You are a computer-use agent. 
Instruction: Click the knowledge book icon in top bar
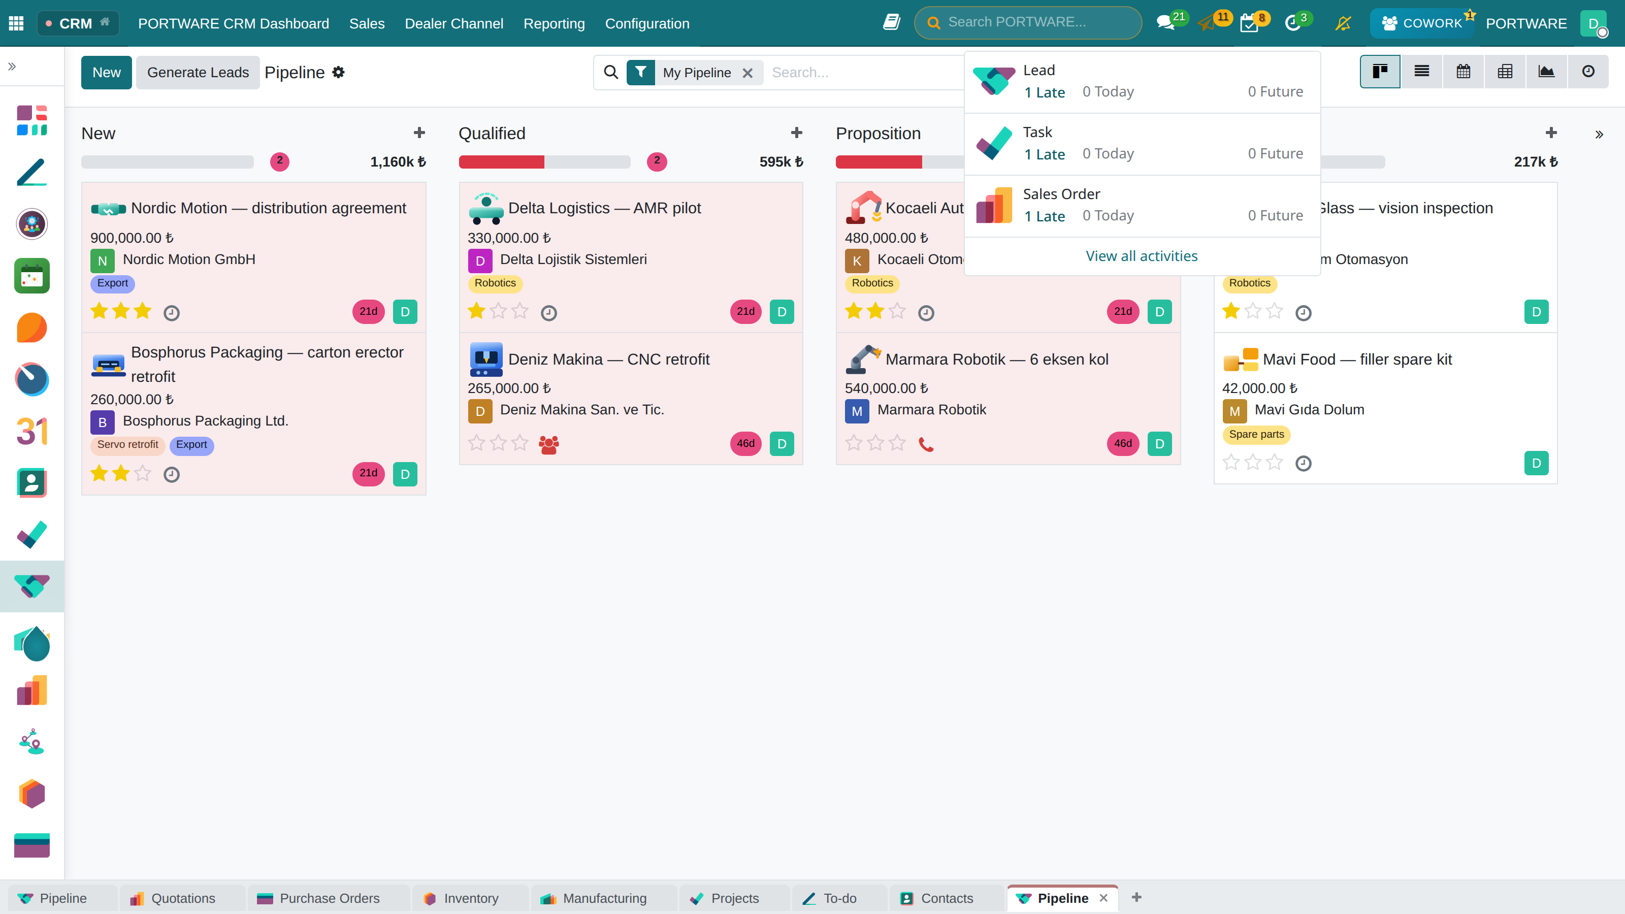tap(891, 22)
